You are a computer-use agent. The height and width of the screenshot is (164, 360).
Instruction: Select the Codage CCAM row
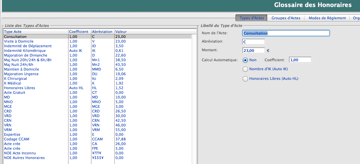coord(98,139)
